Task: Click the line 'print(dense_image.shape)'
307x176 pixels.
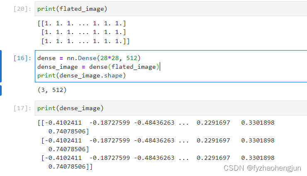Action: click(81, 76)
